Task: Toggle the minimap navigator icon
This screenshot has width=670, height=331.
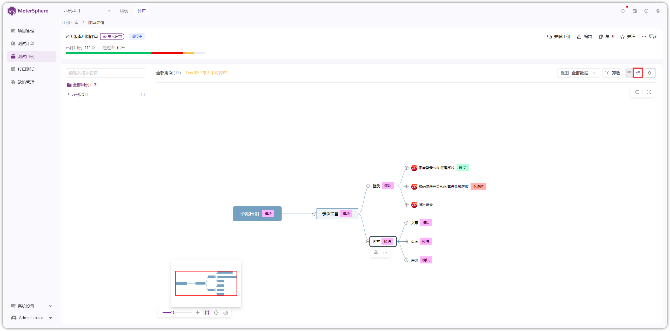Action: click(x=207, y=313)
